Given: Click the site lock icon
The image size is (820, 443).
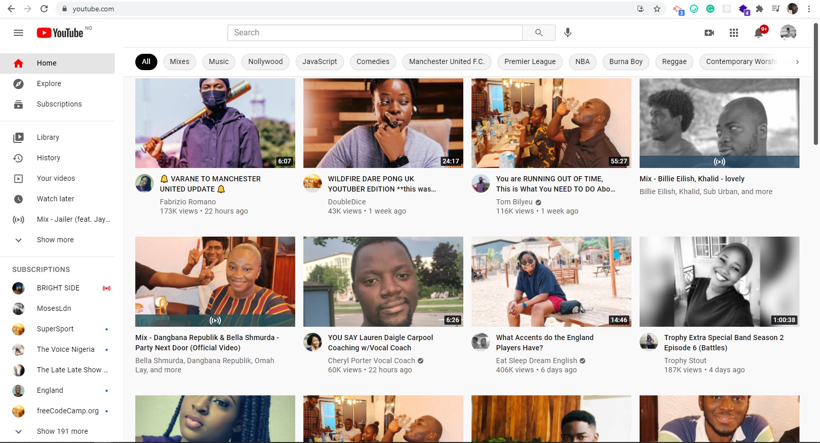Looking at the screenshot, I should (65, 9).
